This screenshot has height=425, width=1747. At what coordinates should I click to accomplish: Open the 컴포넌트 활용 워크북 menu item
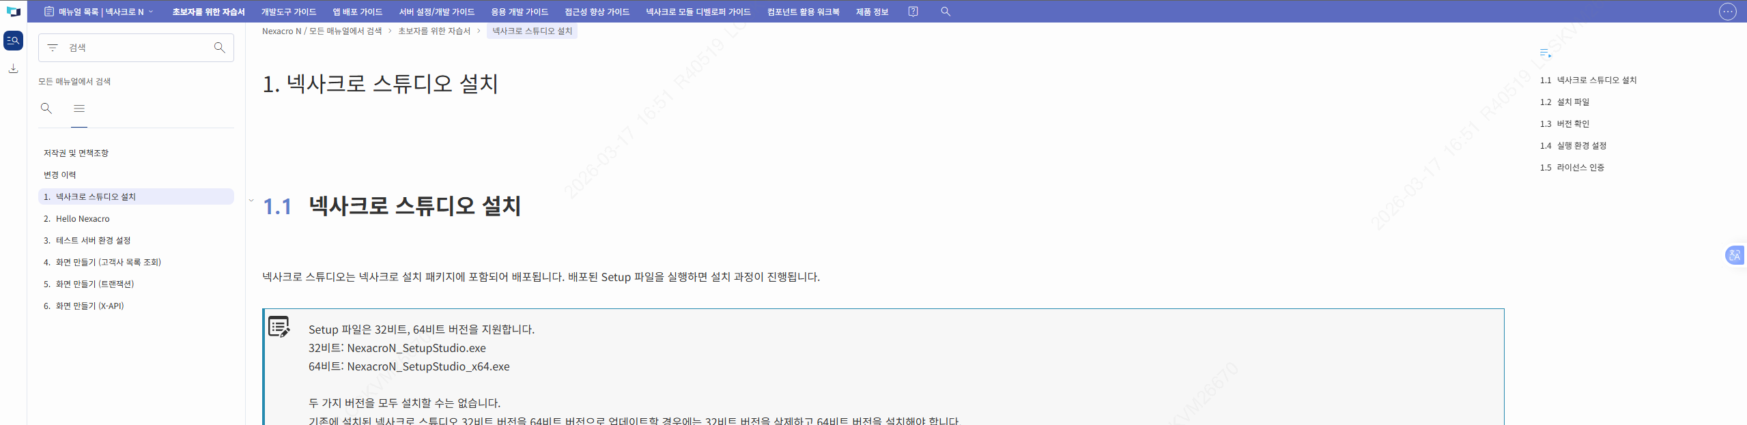(803, 12)
